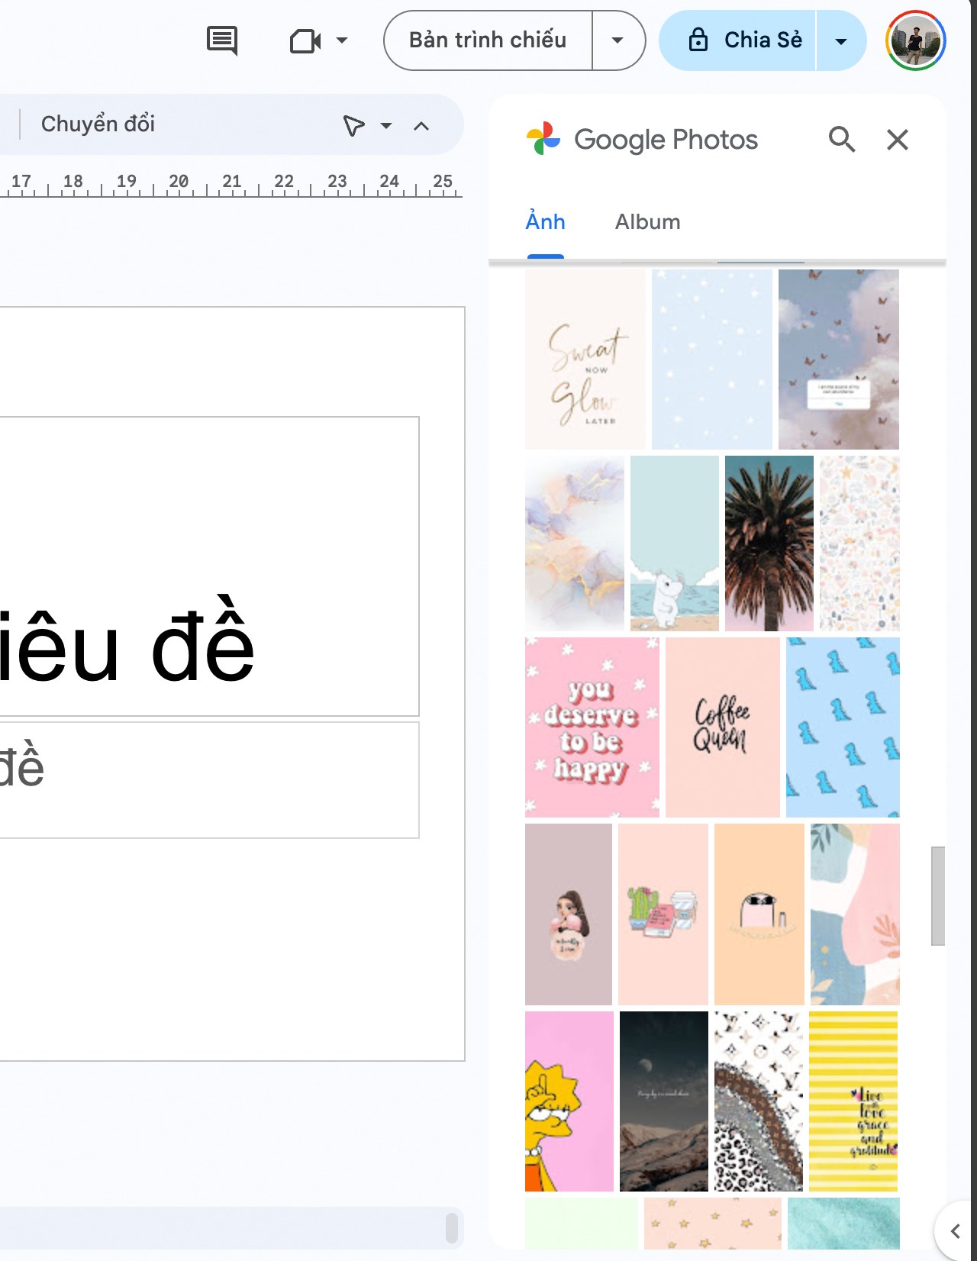
Task: Select the yellow striped live love photo
Action: pos(853,1101)
